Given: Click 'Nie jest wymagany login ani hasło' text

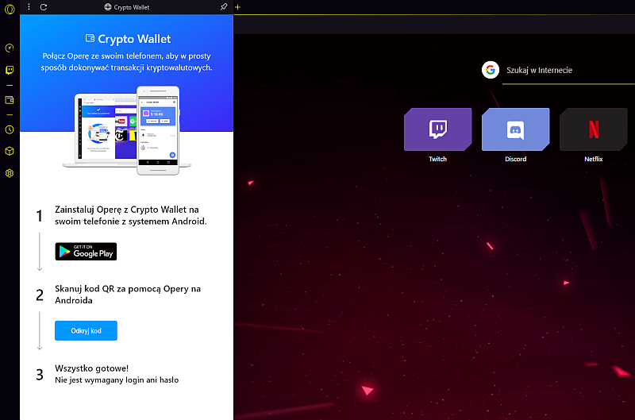Looking at the screenshot, I should coord(117,380).
